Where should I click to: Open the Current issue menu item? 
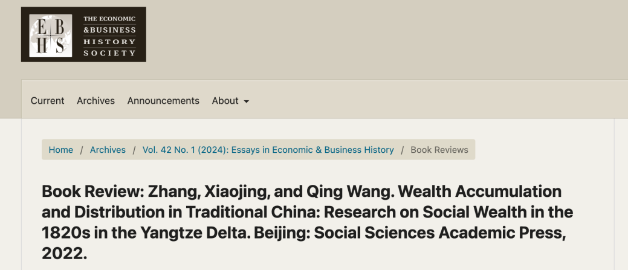[47, 101]
